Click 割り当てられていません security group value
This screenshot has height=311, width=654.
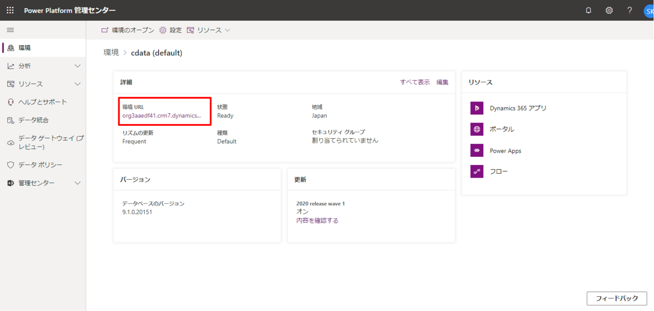coord(345,141)
